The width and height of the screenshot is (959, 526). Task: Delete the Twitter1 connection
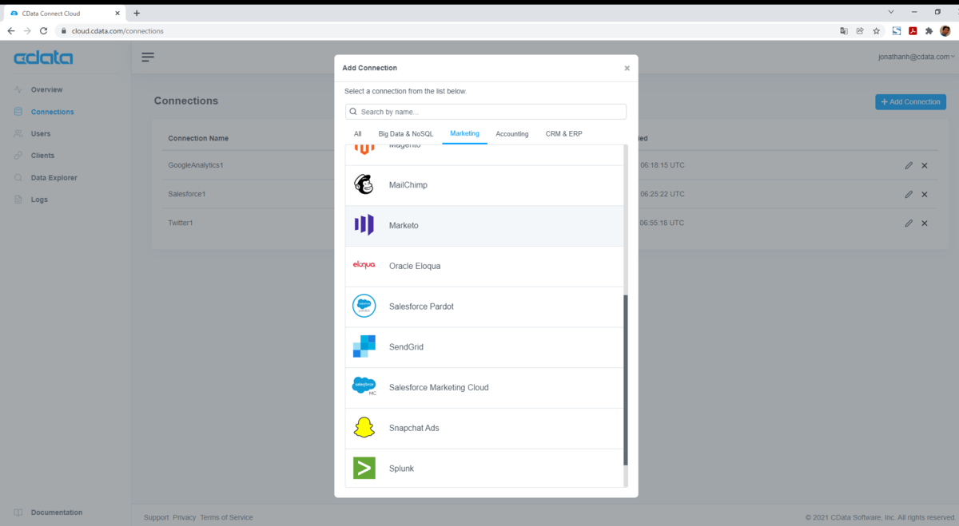(925, 223)
